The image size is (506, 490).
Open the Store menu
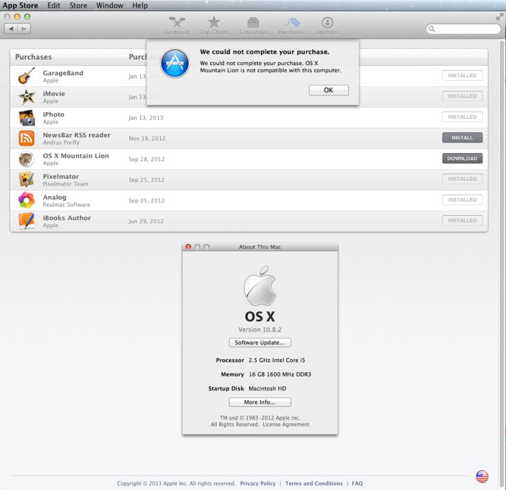tap(78, 5)
